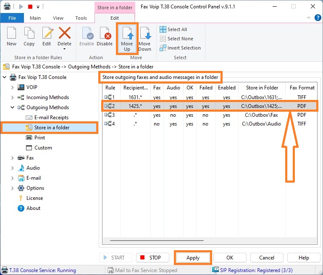Select rule 3 storing to C:\Outbox\Fax
323x275 pixels.
(210, 115)
